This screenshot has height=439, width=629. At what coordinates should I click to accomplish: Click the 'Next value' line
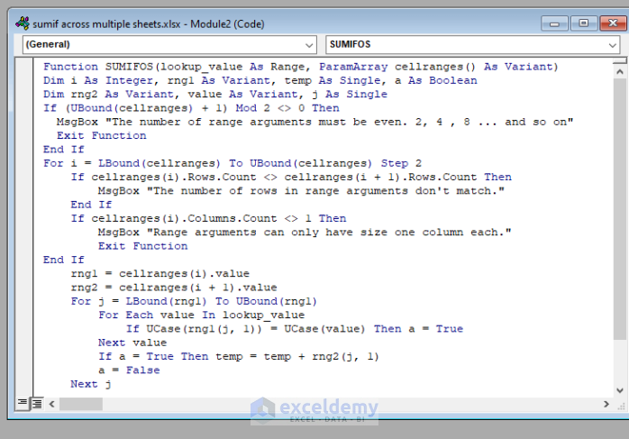tap(132, 343)
